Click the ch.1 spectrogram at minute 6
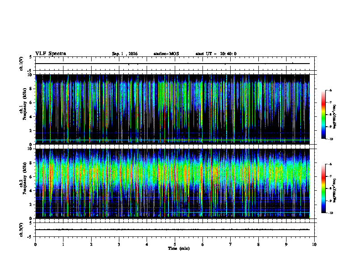 pyautogui.click(x=202, y=109)
